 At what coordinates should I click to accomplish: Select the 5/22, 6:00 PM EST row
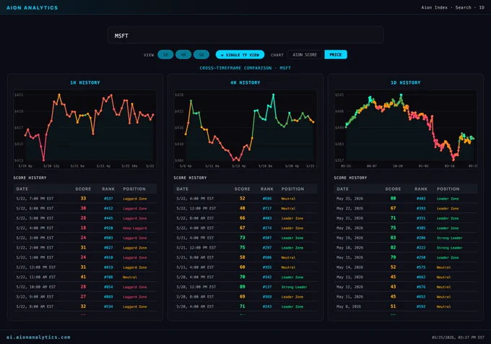(x=85, y=208)
